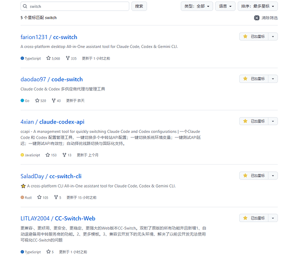Click fork icon for cc-switch-cli
The width and height of the screenshot is (291, 260).
pos(56,197)
